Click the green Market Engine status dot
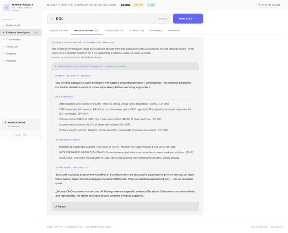Screen dimensions: 288x233 pos(5,122)
